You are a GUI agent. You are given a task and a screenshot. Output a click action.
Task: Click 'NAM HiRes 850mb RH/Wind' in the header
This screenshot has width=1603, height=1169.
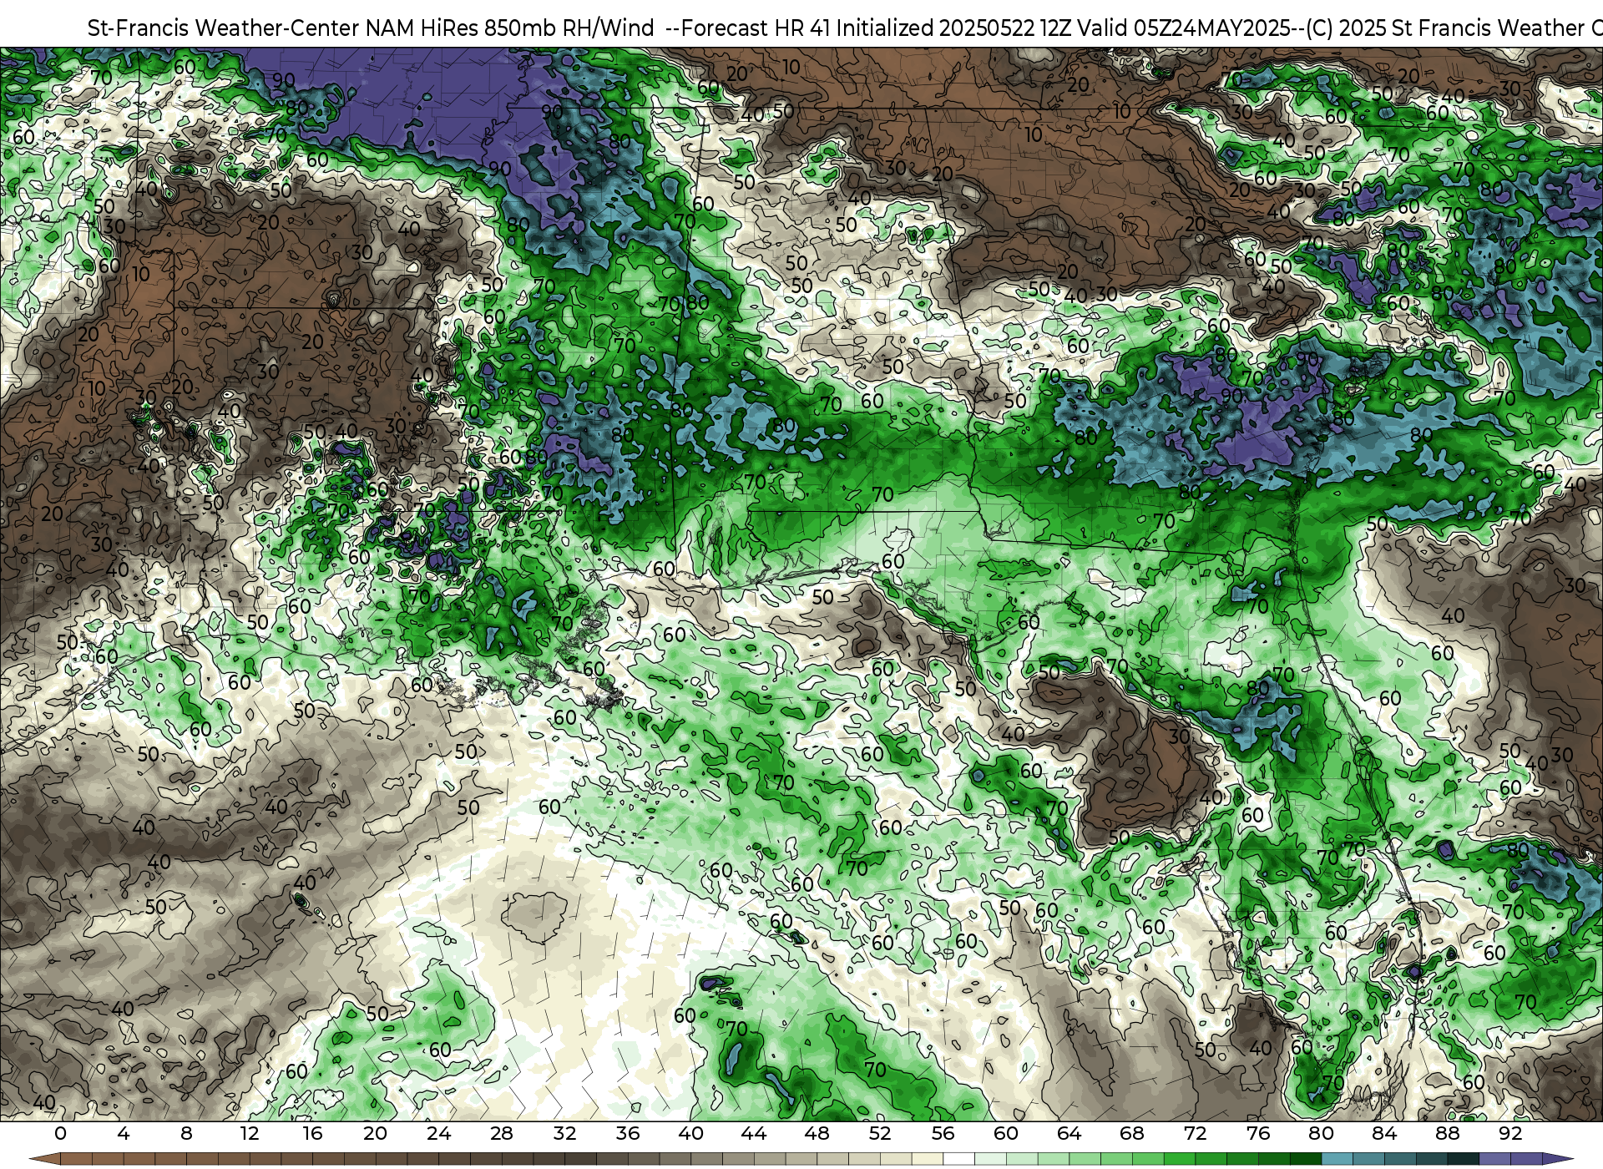[x=510, y=28]
